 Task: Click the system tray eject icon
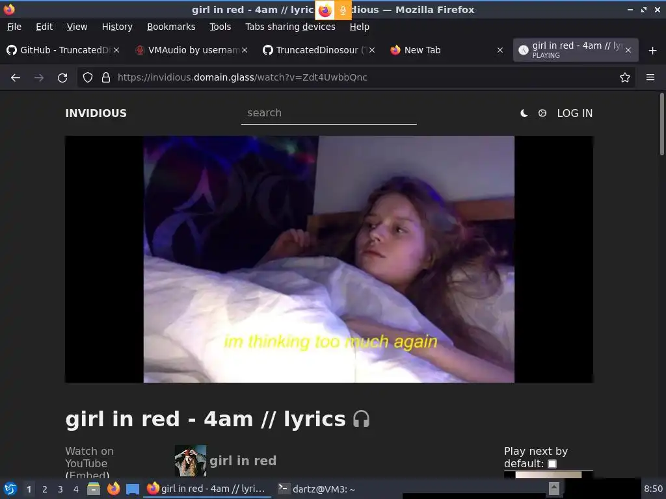pyautogui.click(x=554, y=489)
